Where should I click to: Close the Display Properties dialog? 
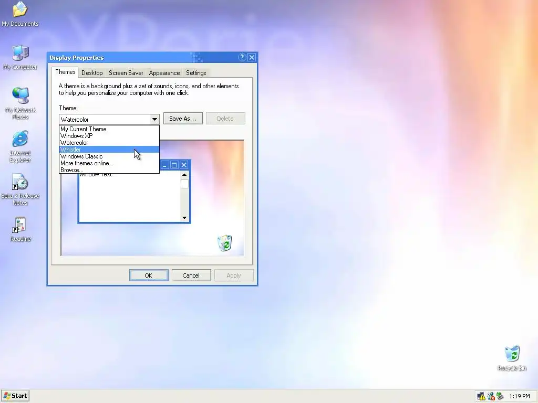(252, 57)
